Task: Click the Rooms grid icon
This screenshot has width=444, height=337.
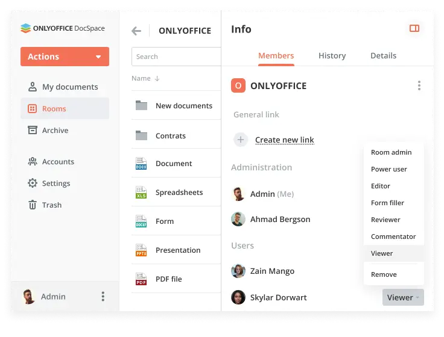Action: tap(33, 108)
